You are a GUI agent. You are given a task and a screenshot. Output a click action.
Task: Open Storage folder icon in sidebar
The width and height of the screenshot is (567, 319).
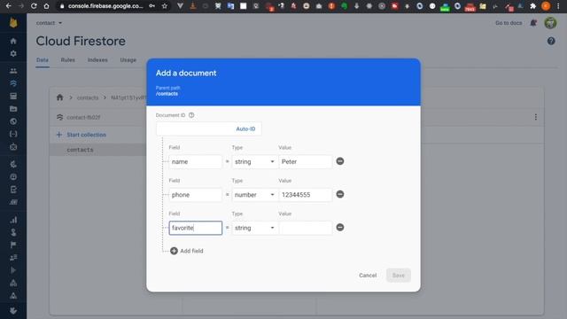[x=13, y=109]
